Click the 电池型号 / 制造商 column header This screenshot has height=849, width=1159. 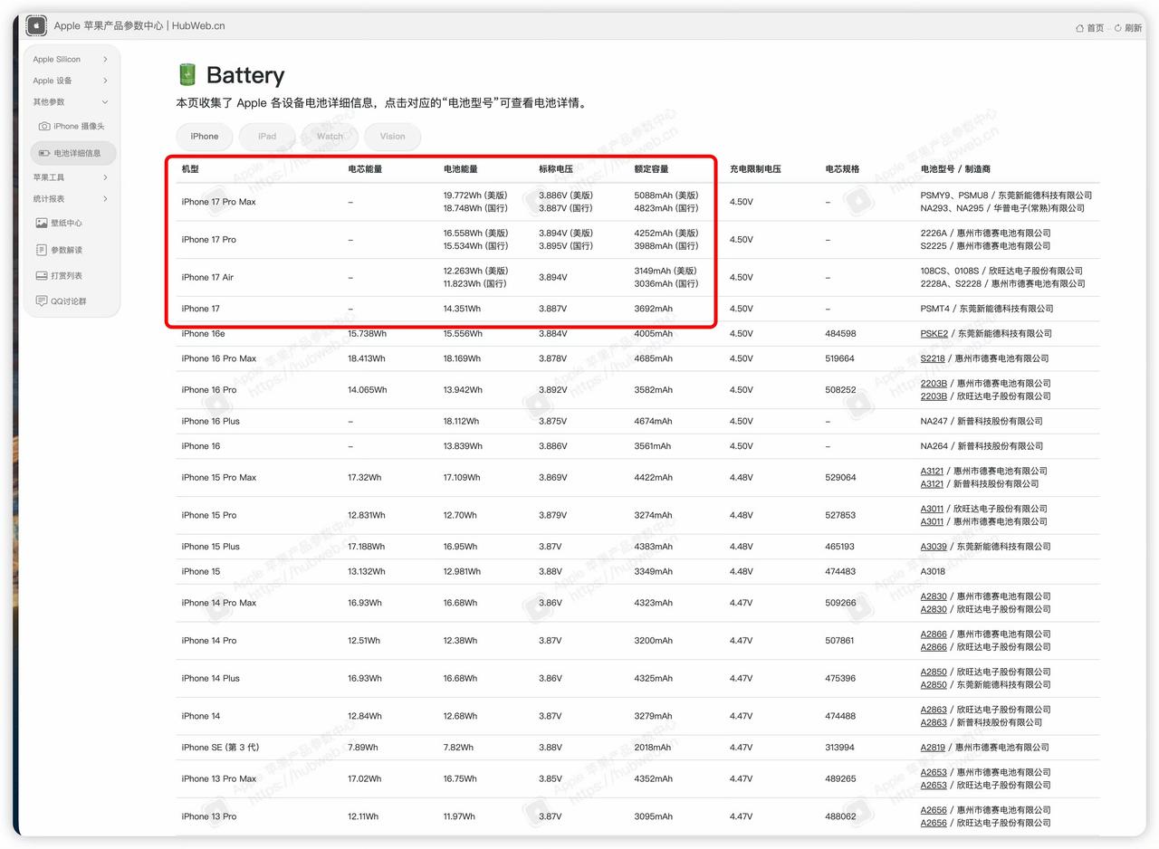pos(955,169)
